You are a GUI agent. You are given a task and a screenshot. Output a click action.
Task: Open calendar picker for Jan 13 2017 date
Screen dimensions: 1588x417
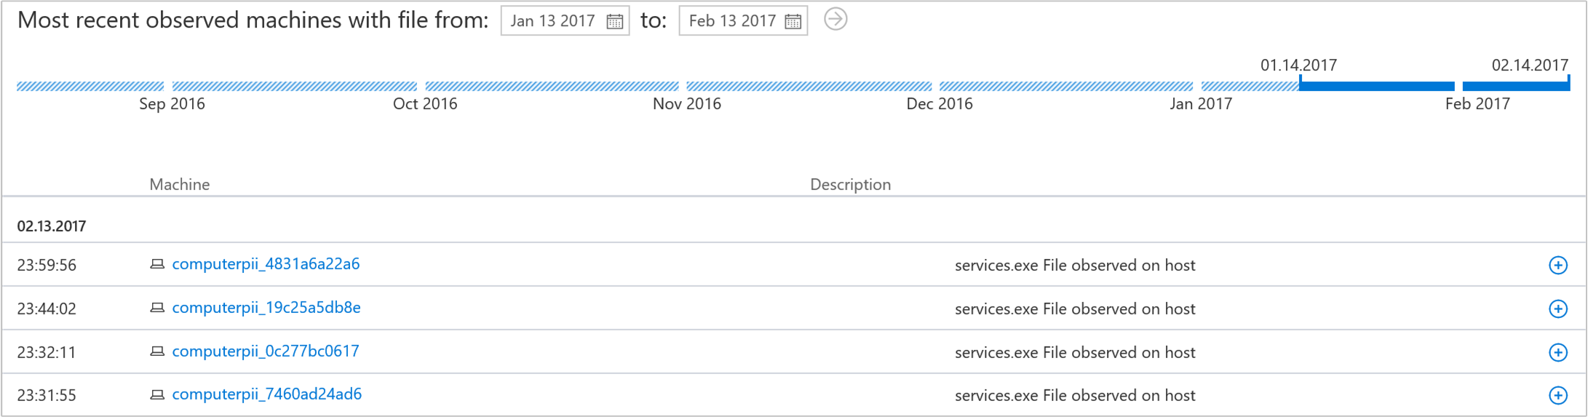coord(615,21)
